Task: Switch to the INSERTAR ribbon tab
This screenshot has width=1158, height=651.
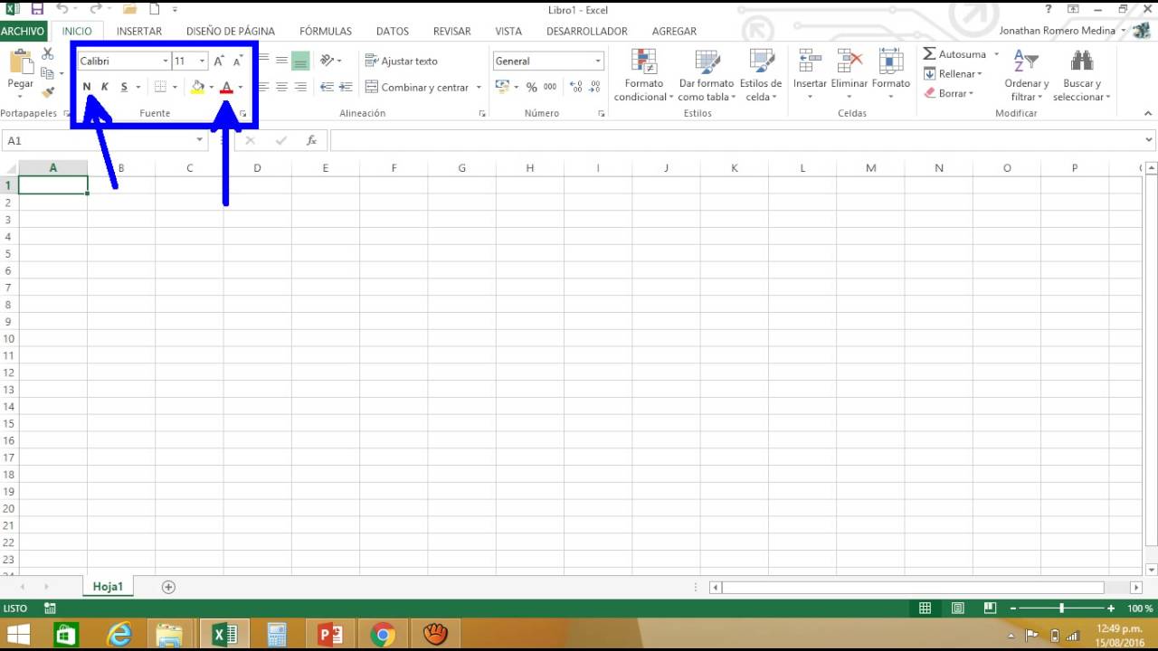Action: tap(139, 31)
